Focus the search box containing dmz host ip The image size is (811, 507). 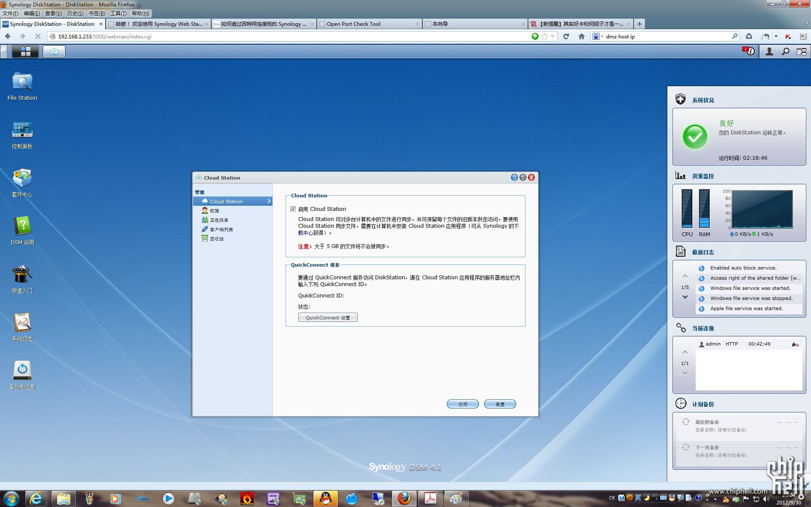pyautogui.click(x=667, y=36)
